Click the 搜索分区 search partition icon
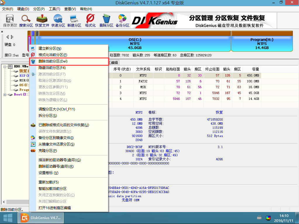This screenshot has height=224, width=299. coord(26,21)
